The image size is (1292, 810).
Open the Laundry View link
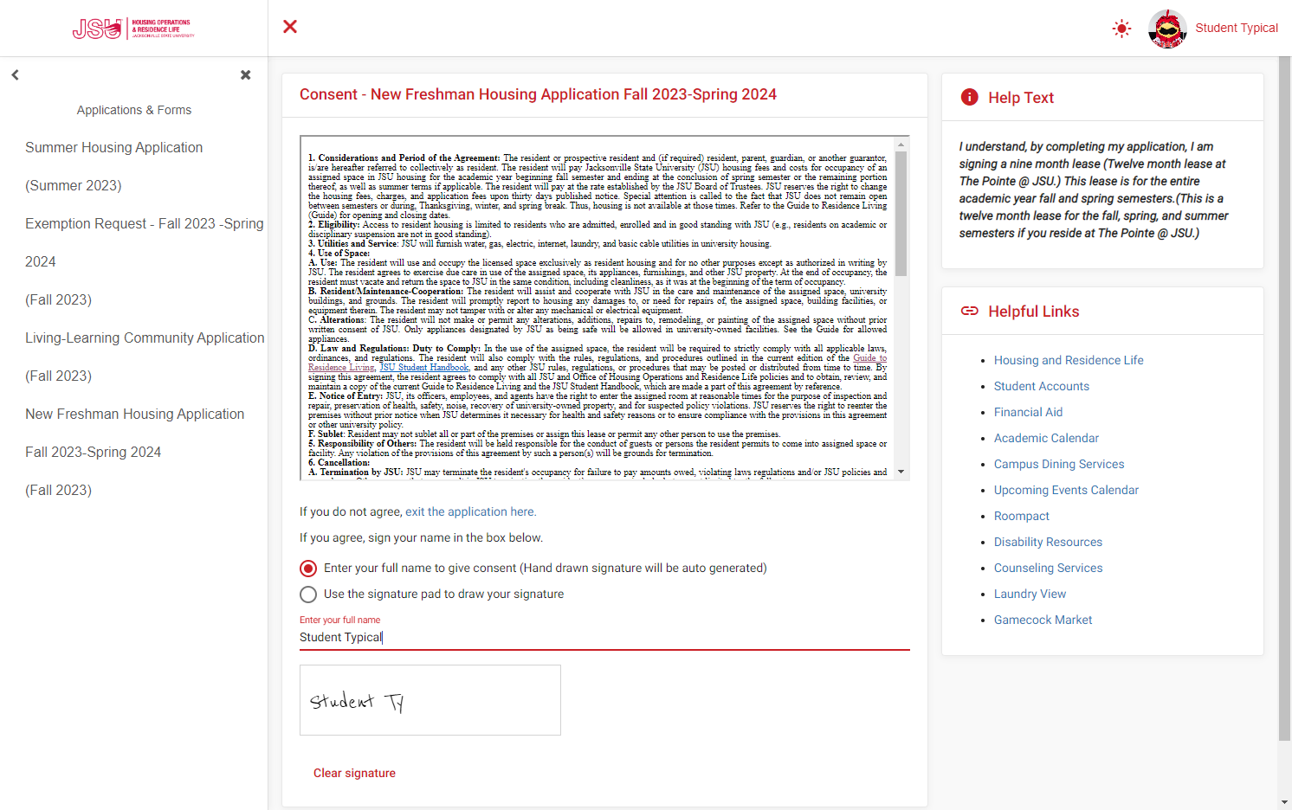(1030, 594)
